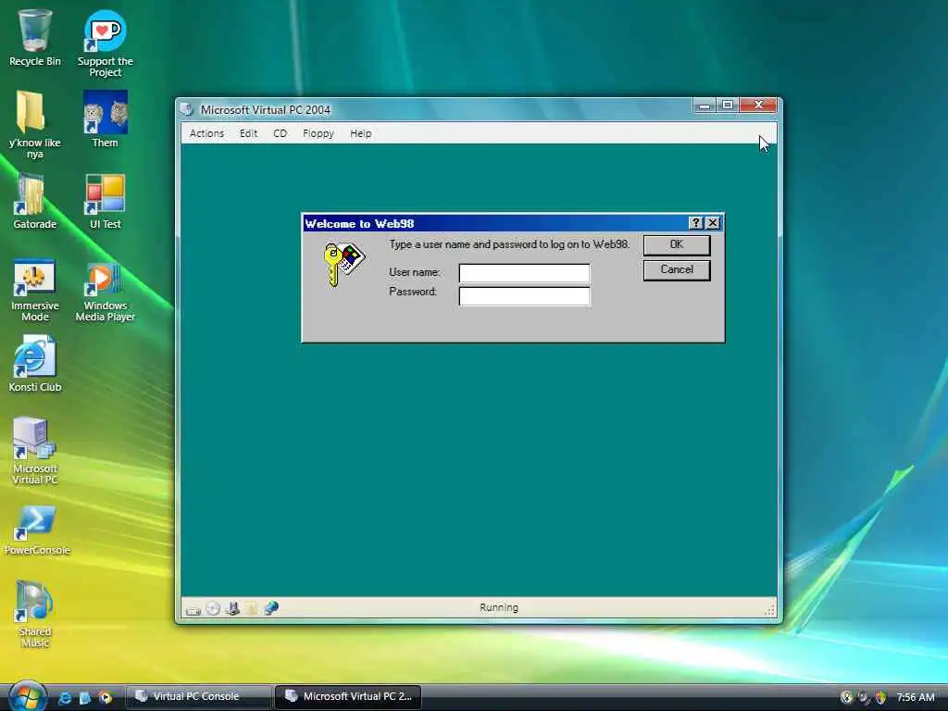
Task: Maximize the Microsoft Virtual PC 2004 window
Action: tap(728, 106)
